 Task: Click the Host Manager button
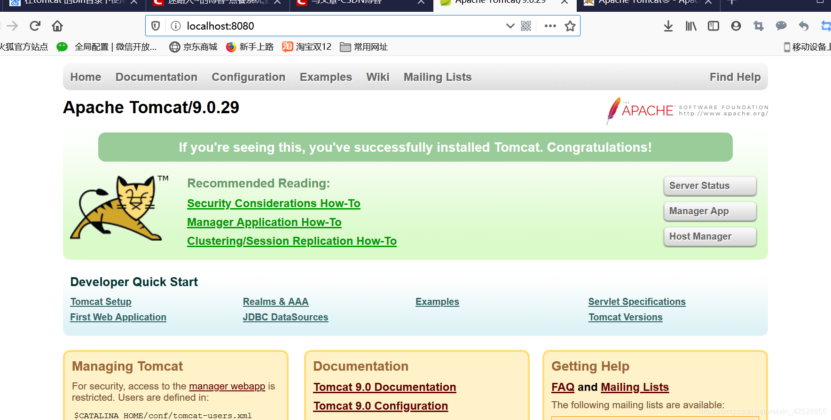[x=710, y=236]
